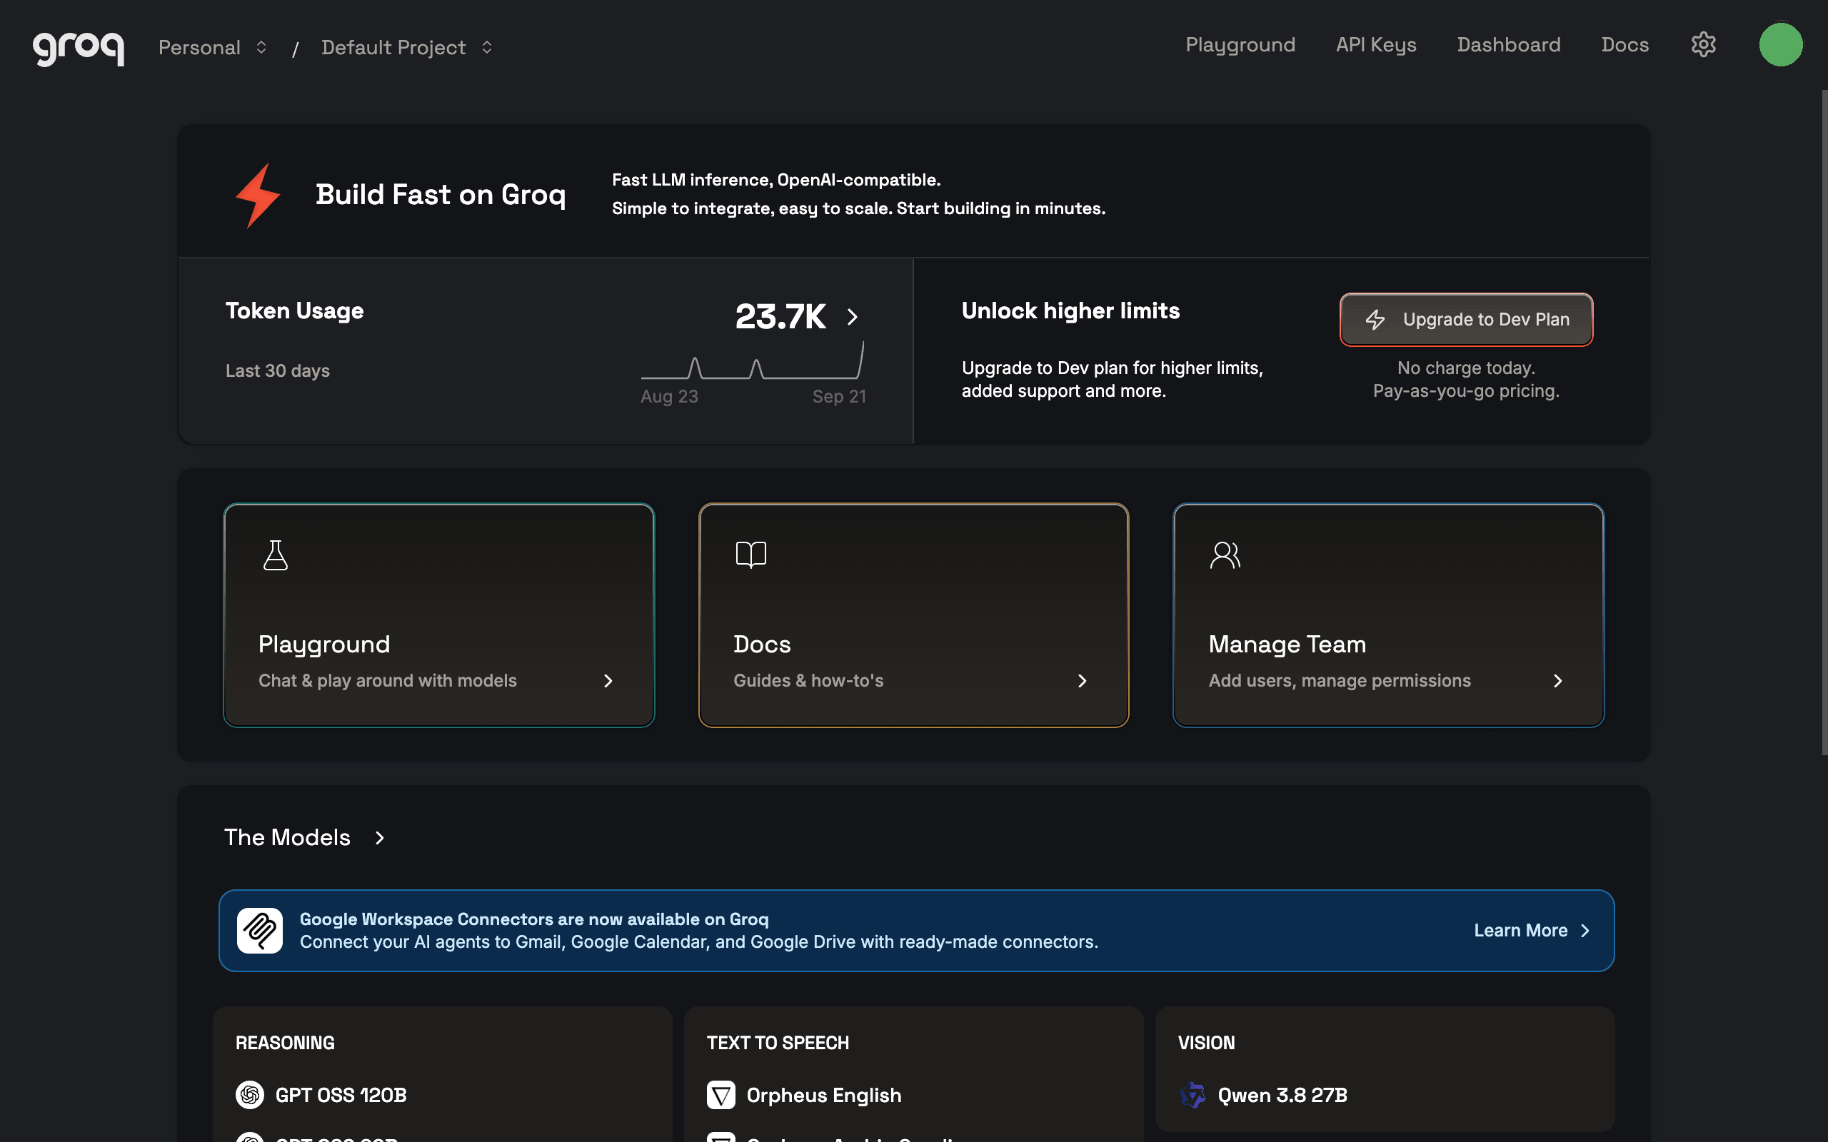Open the Default Project switcher
This screenshot has height=1142, width=1828.
[x=407, y=47]
